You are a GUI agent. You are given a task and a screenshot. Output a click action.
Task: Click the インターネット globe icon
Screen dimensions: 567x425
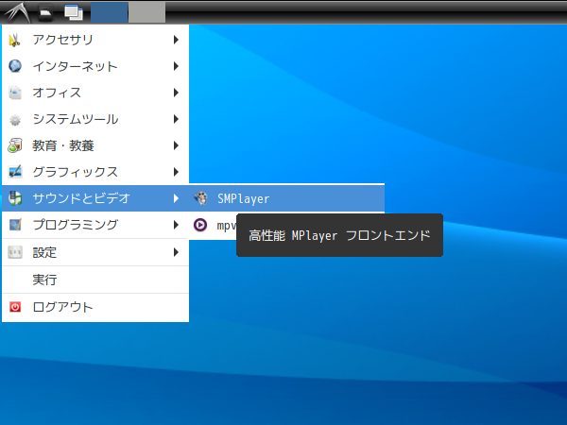pyautogui.click(x=15, y=66)
